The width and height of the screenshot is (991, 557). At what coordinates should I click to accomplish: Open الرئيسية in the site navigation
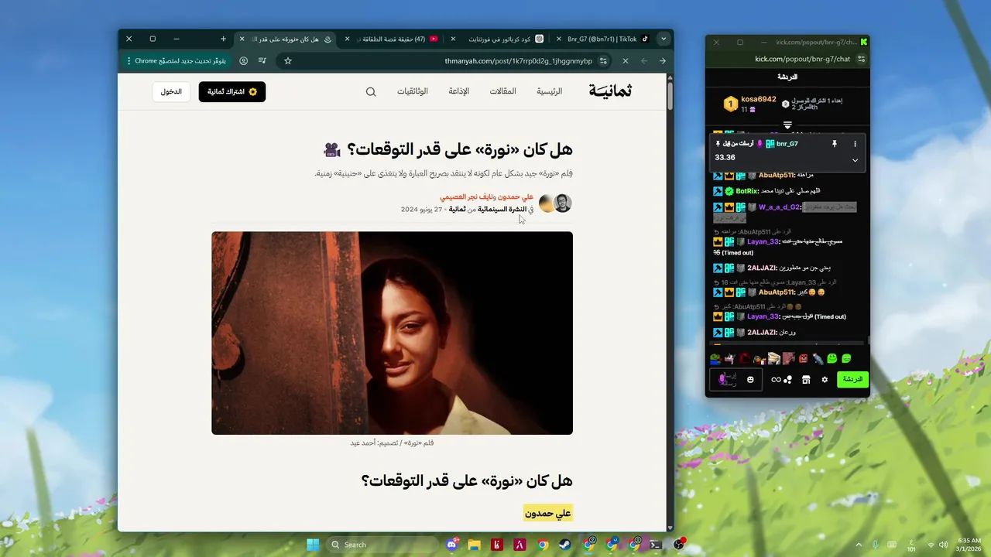pos(550,91)
